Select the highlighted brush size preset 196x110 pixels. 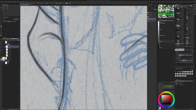click(192, 70)
